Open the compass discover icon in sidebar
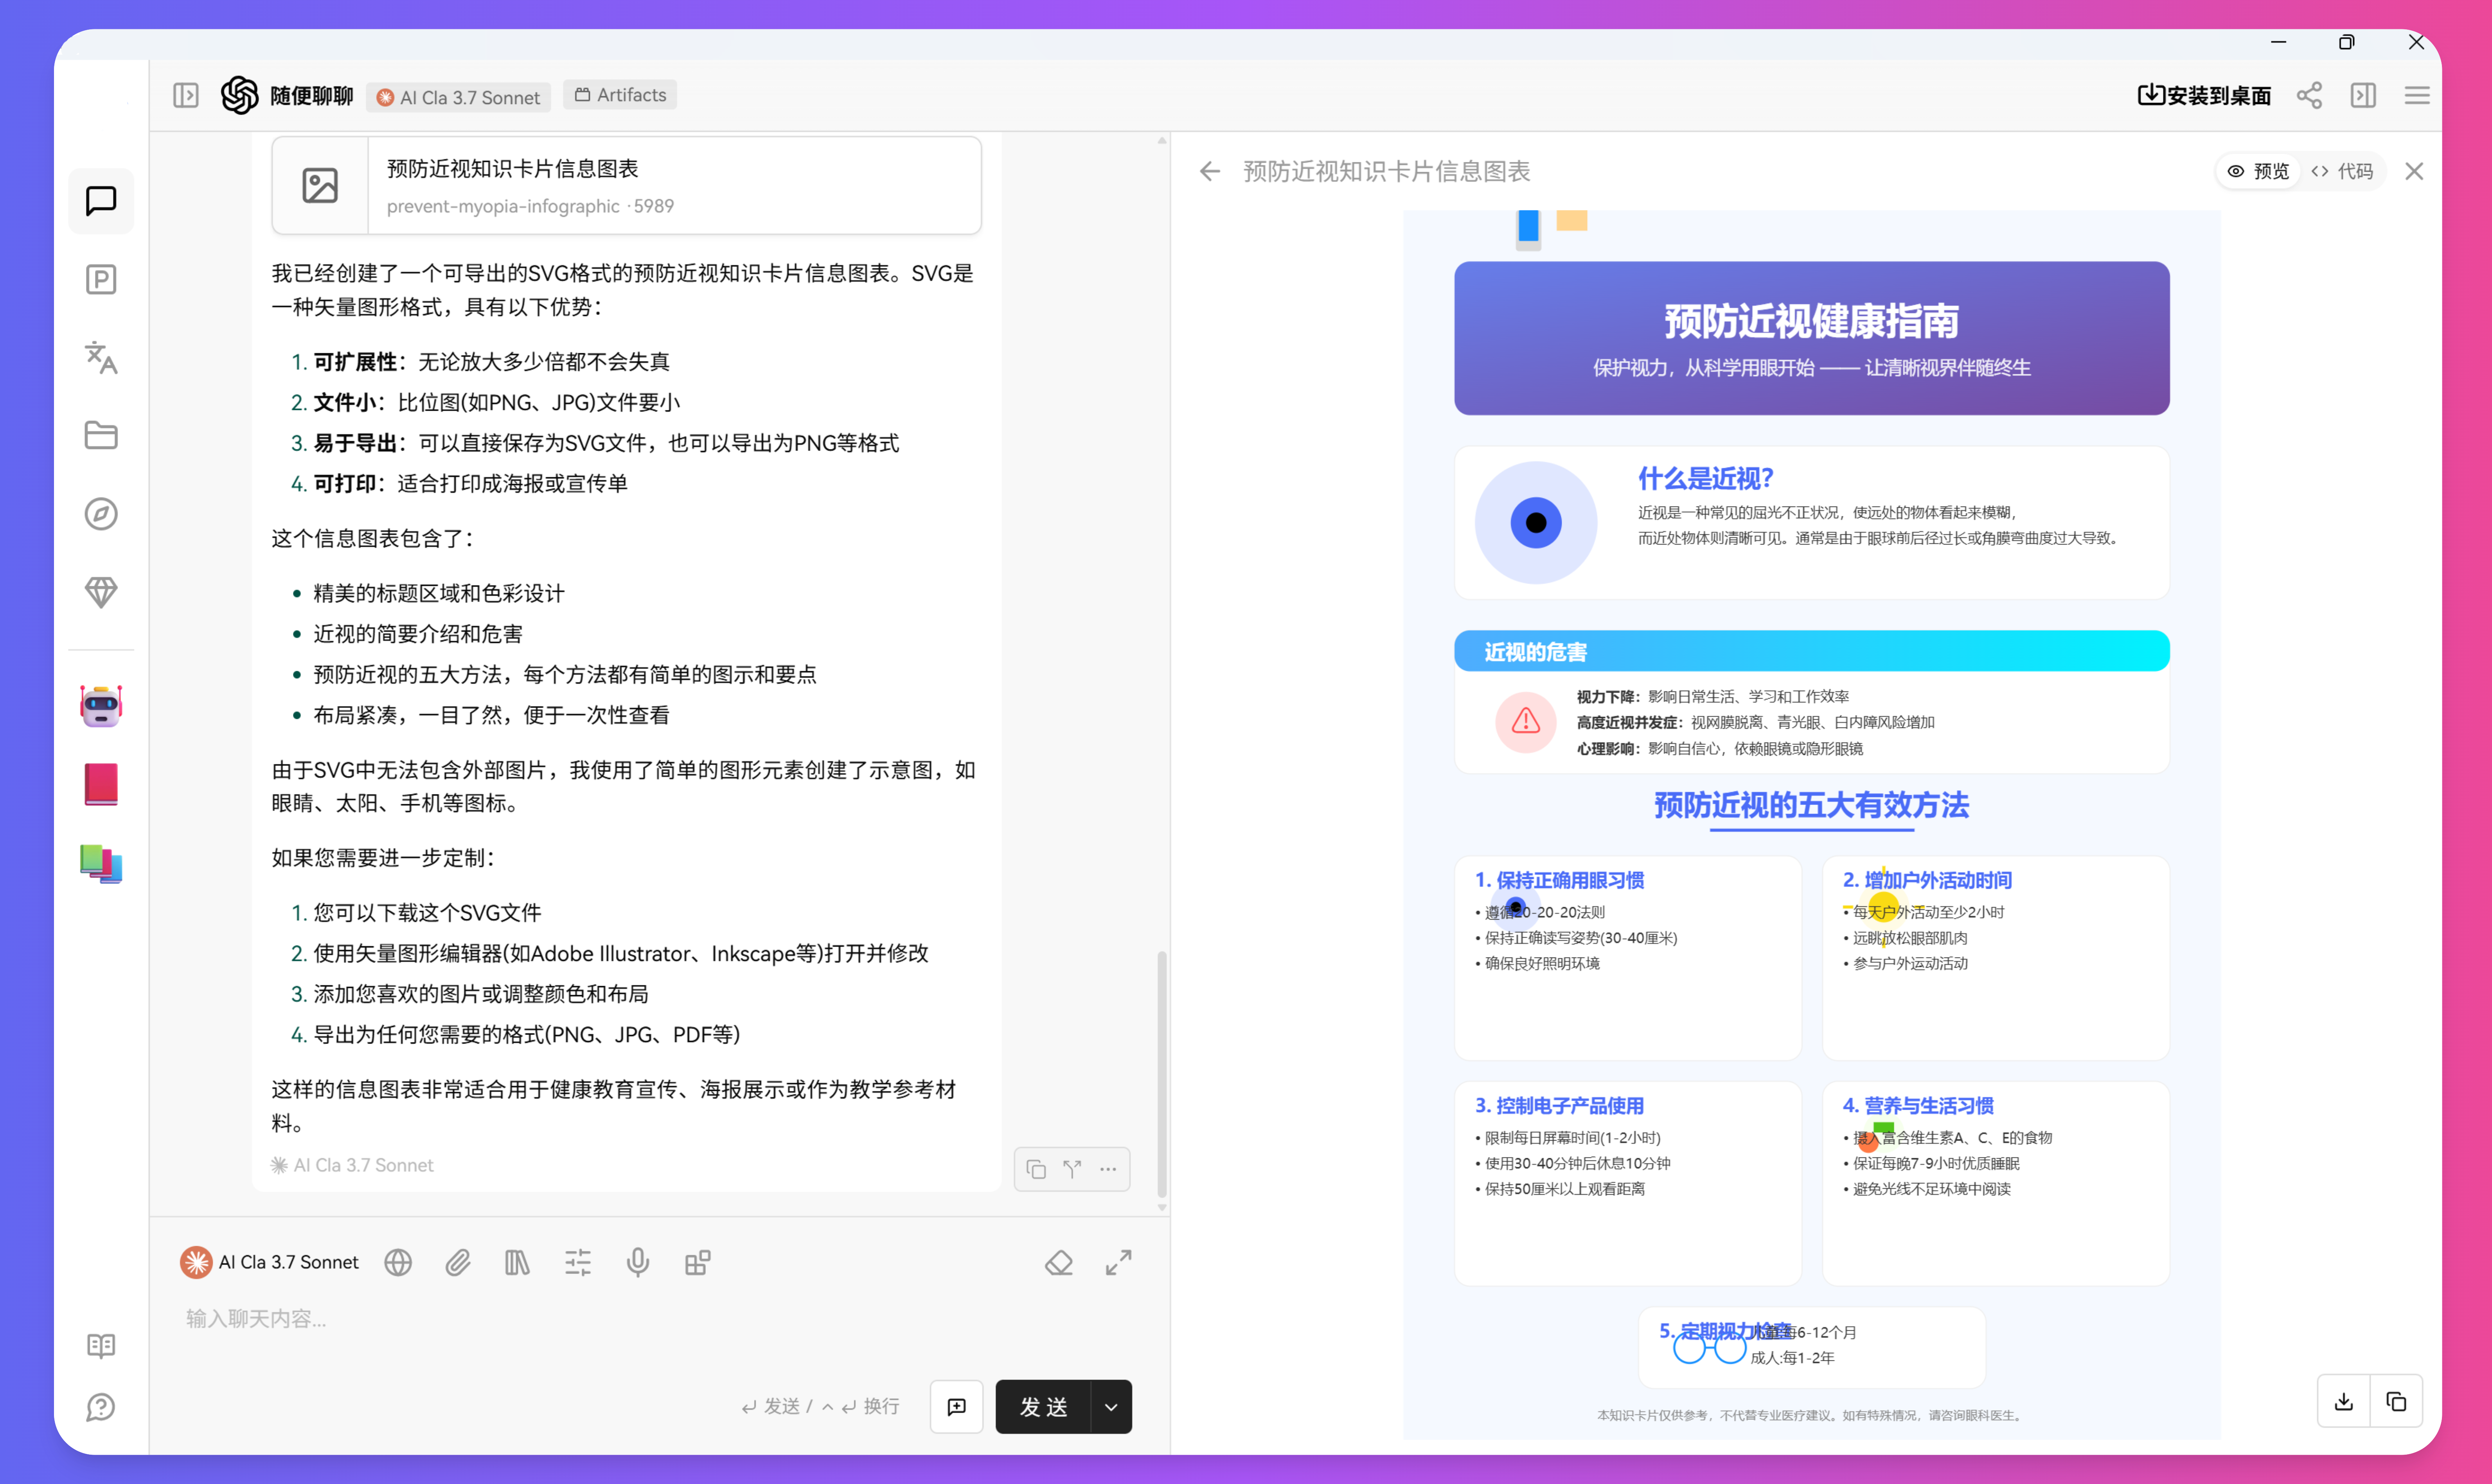The image size is (2492, 1484). coord(101,514)
